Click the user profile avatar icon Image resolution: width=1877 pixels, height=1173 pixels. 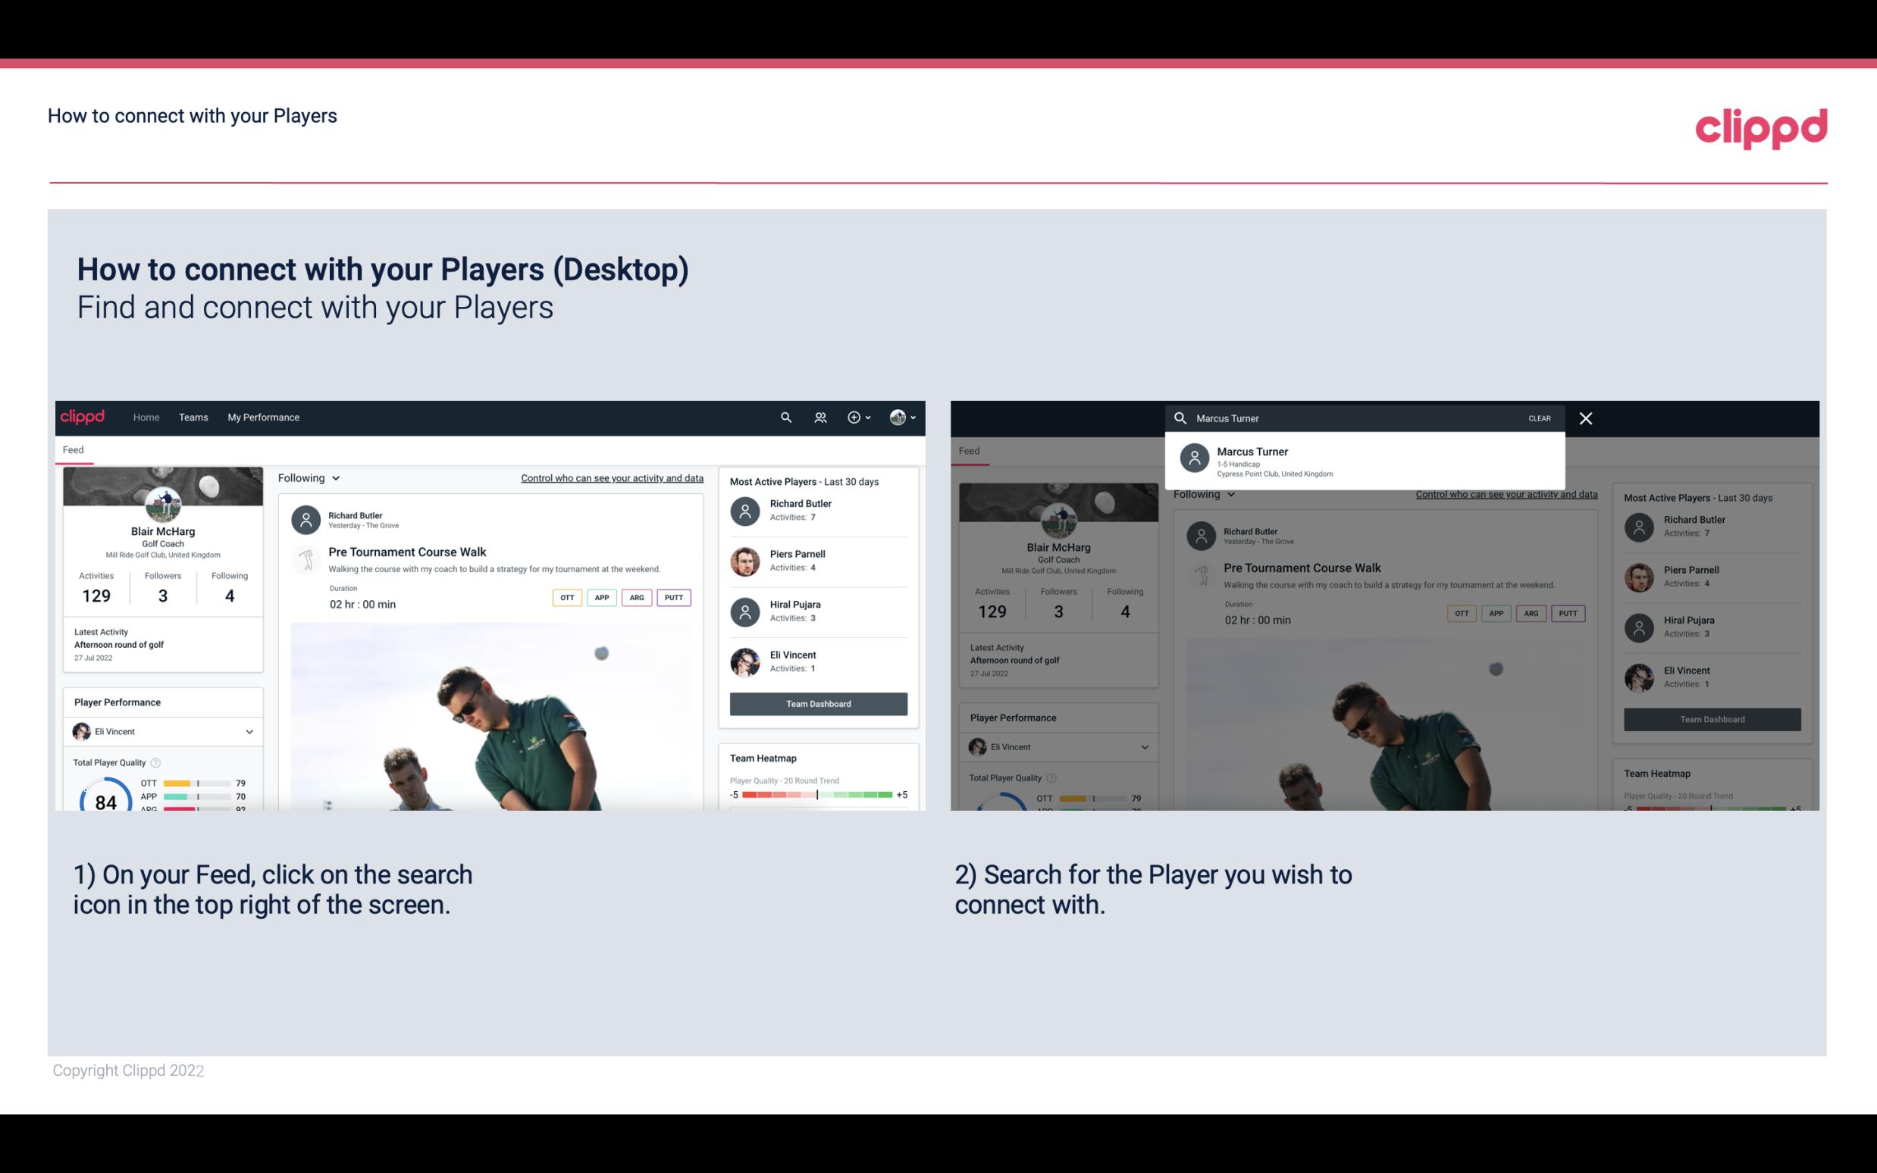point(896,418)
